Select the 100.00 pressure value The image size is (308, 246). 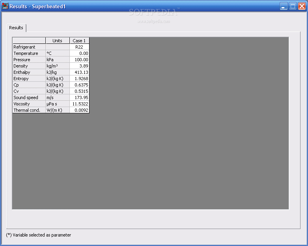79,60
